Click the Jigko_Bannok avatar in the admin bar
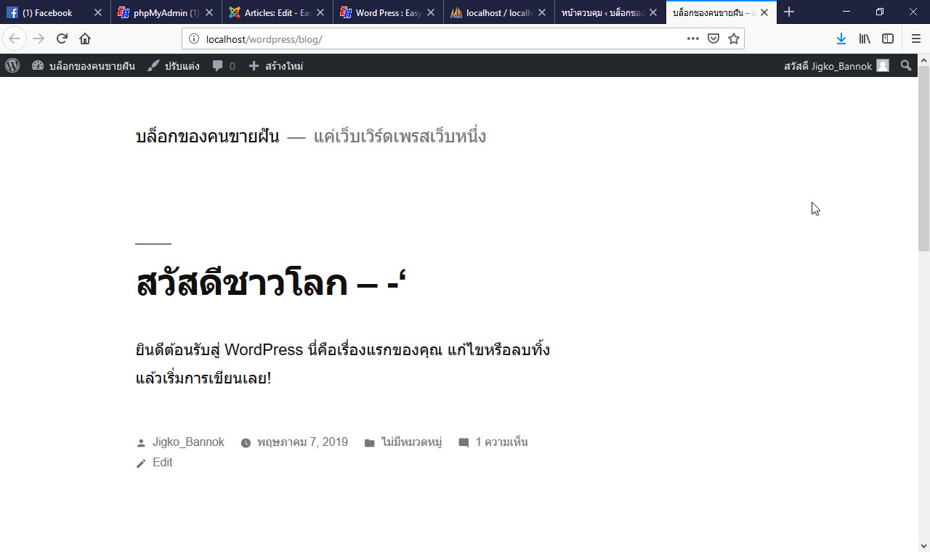Screen dimensions: 930x552 pyautogui.click(x=882, y=65)
